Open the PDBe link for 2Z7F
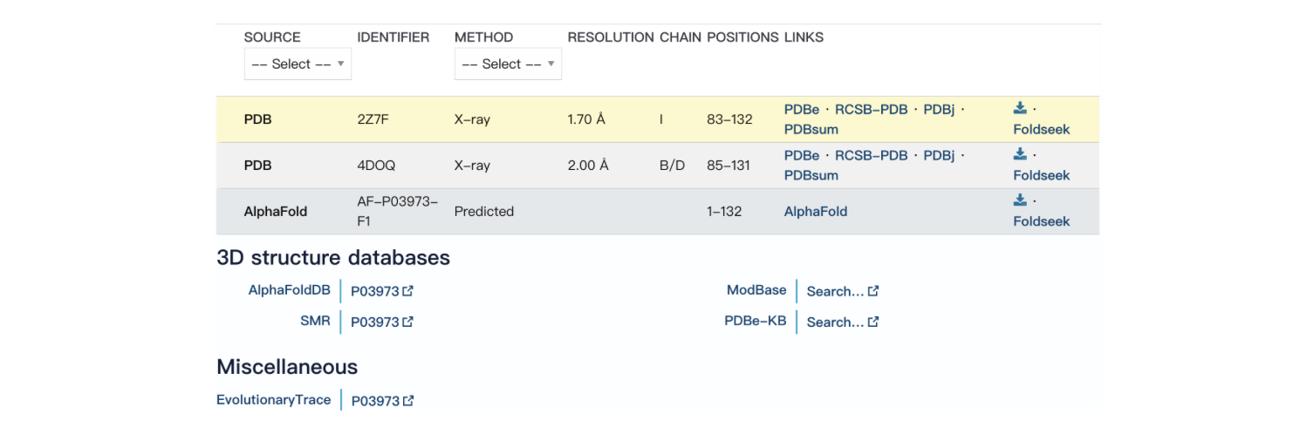 [801, 110]
